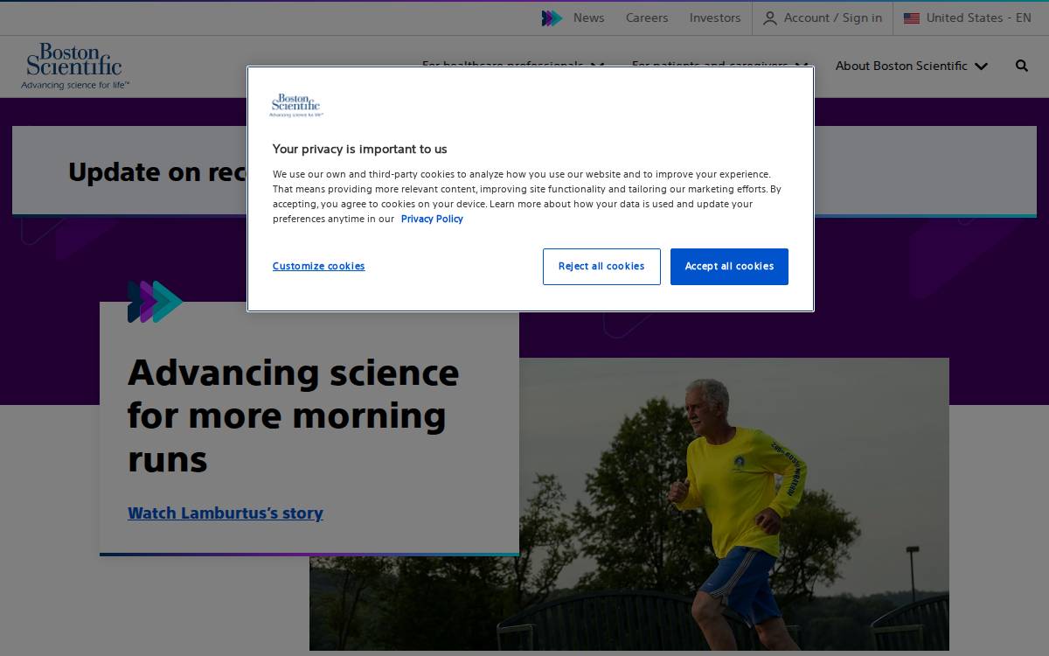Click the triple-arrow icon beside News
1049x656 pixels.
point(552,18)
